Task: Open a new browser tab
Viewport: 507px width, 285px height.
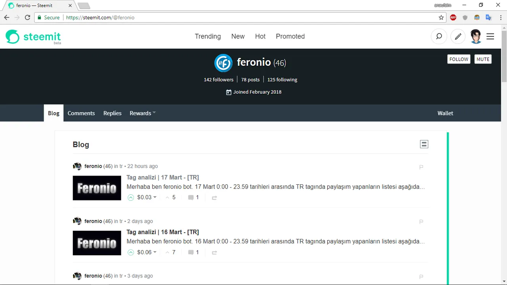Action: click(x=84, y=6)
